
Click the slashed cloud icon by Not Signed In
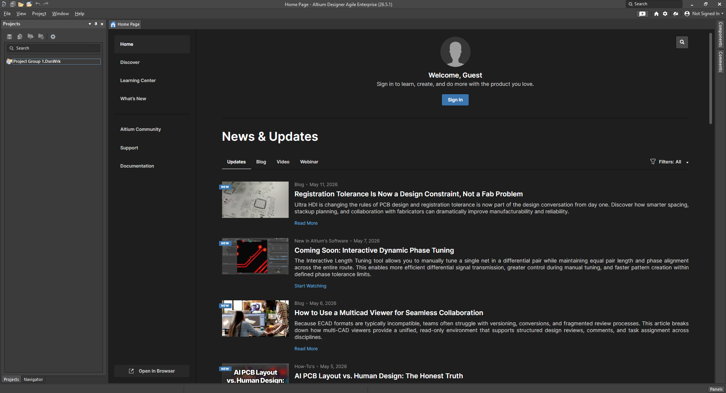(x=676, y=14)
